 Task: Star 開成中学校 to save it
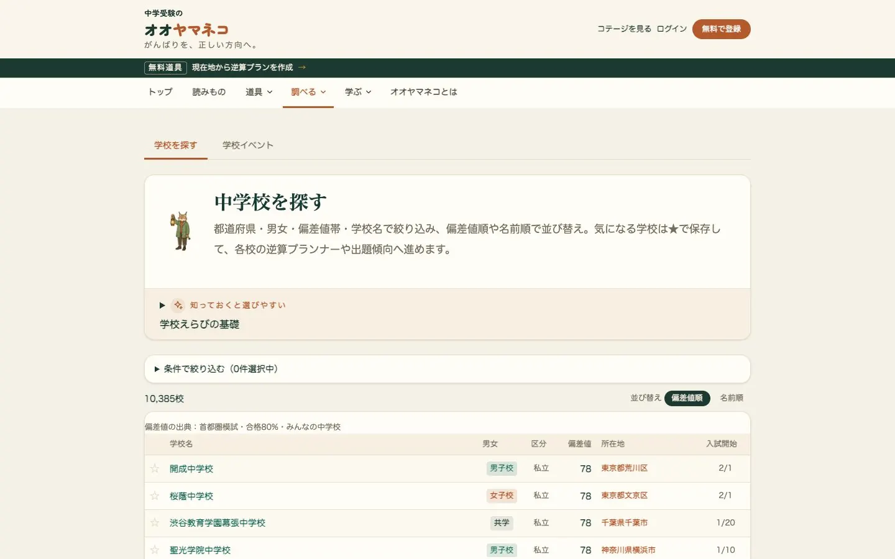155,468
